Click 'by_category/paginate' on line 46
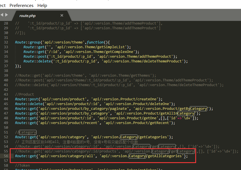The height and width of the screenshot is (170, 241). coord(106,109)
